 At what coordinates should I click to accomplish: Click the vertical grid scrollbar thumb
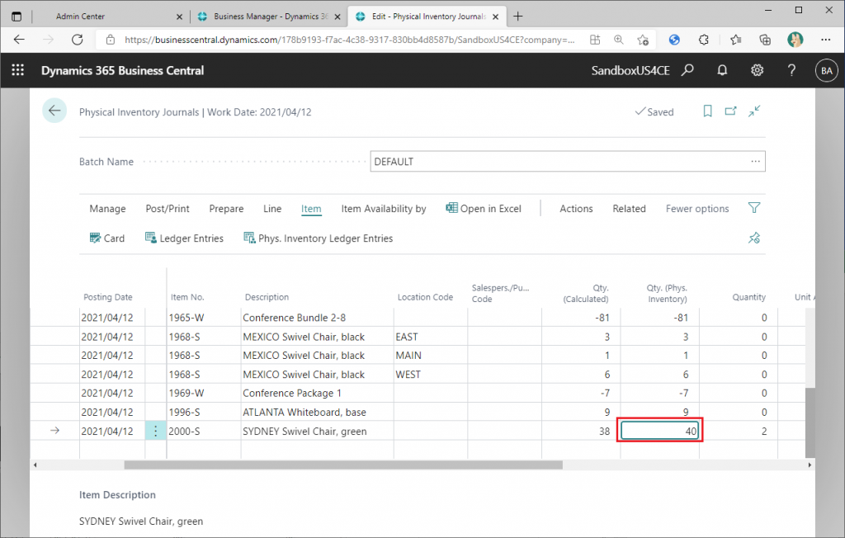click(810, 422)
